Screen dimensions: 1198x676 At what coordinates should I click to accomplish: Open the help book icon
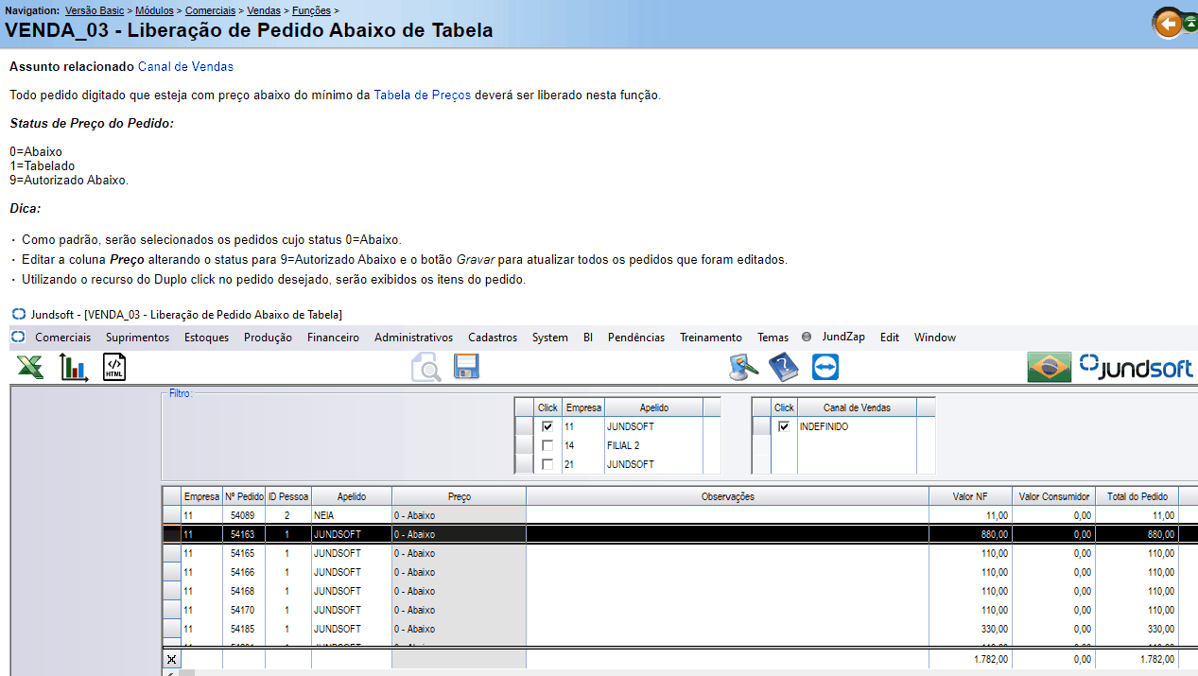point(783,368)
